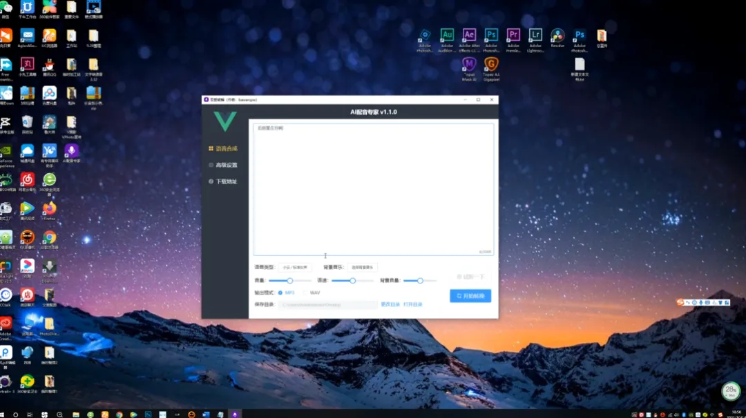Viewport: 746px width, 418px height.
Task: Open the 网易云音乐 red desktop icon
Action: pyautogui.click(x=27, y=183)
